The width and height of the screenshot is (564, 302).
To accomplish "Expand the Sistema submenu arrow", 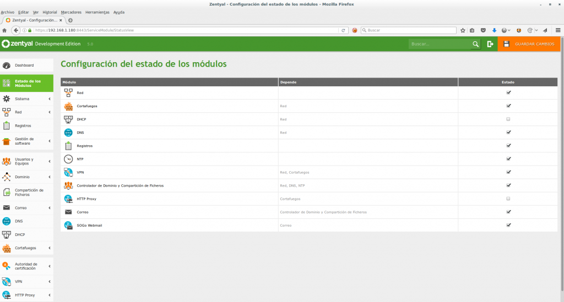I will [50, 99].
